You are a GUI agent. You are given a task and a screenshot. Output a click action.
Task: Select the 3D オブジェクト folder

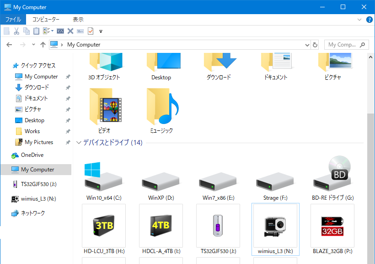pos(104,66)
